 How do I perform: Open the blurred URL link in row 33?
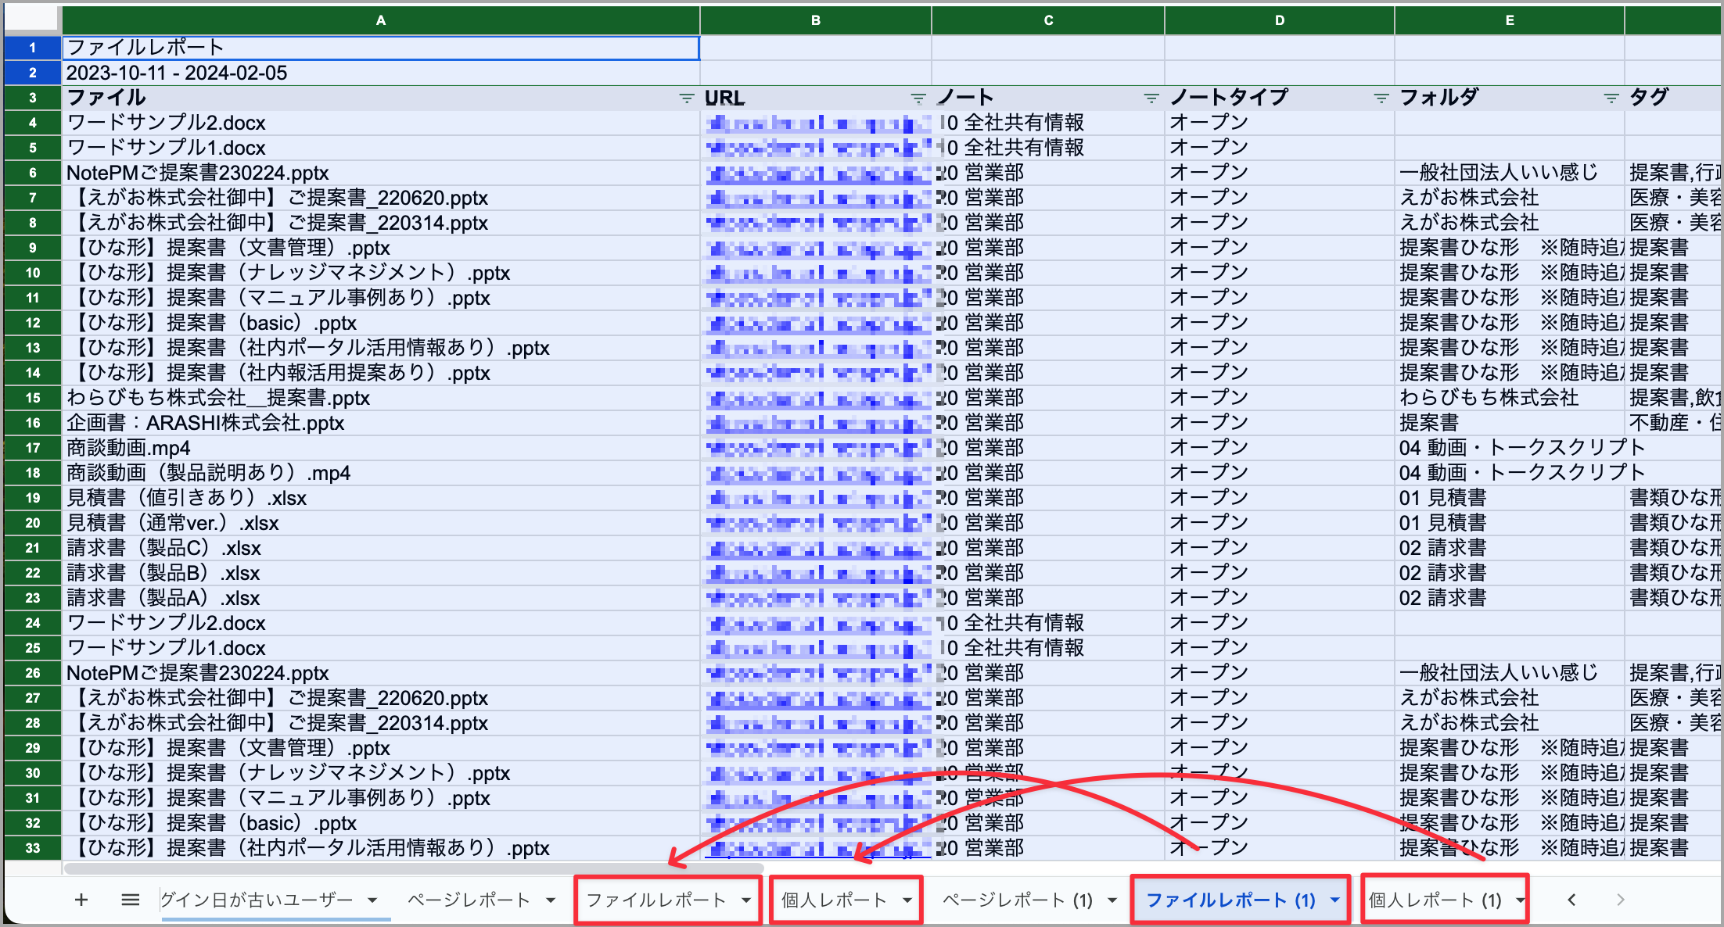tap(818, 848)
